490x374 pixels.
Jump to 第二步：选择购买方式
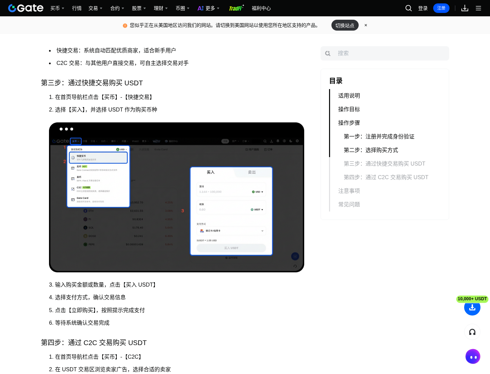coord(371,150)
